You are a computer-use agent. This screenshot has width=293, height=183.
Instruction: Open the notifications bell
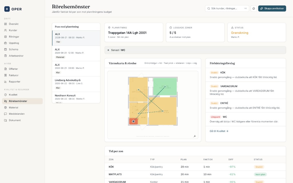click(254, 8)
